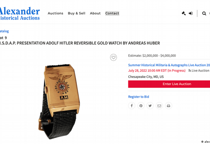The width and height of the screenshot is (210, 144).
Task: Open the Buy & Sell menu
Action: click(77, 13)
